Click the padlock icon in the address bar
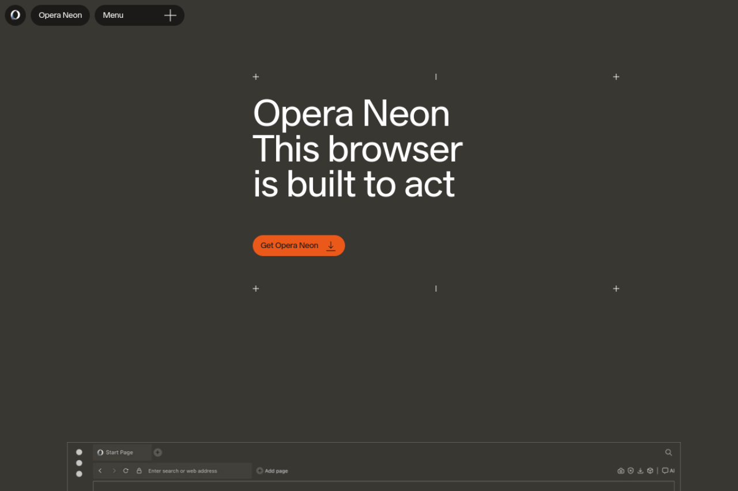The width and height of the screenshot is (738, 491). pyautogui.click(x=139, y=471)
